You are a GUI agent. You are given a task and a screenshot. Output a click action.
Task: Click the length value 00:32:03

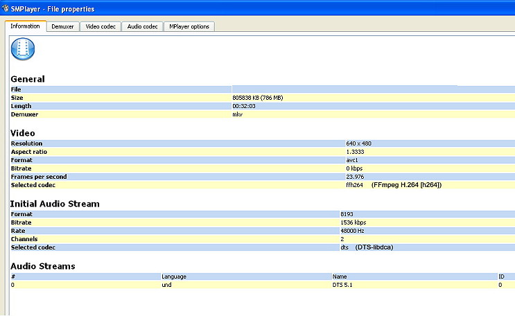(x=244, y=106)
